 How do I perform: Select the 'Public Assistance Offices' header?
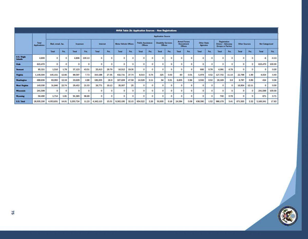[145, 44]
